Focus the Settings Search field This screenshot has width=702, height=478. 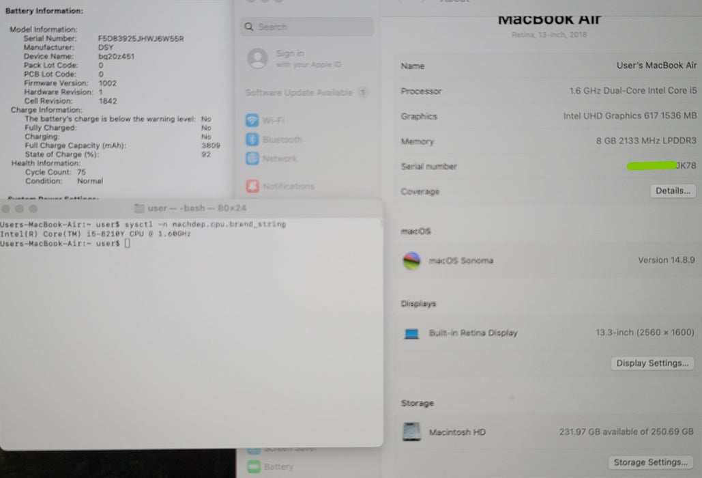click(307, 27)
